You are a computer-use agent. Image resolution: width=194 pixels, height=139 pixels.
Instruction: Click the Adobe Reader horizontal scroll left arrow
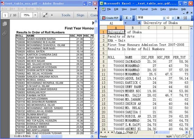pos(36,136)
